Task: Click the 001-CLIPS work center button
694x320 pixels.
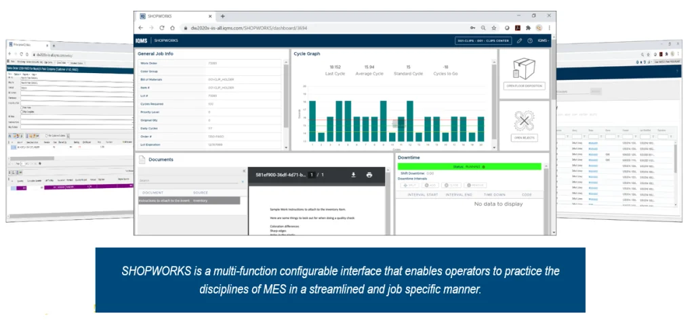Action: 483,41
